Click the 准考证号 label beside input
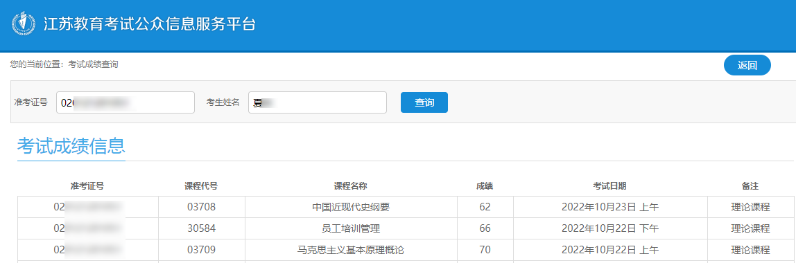Screen dimensions: 796x263 [31, 102]
